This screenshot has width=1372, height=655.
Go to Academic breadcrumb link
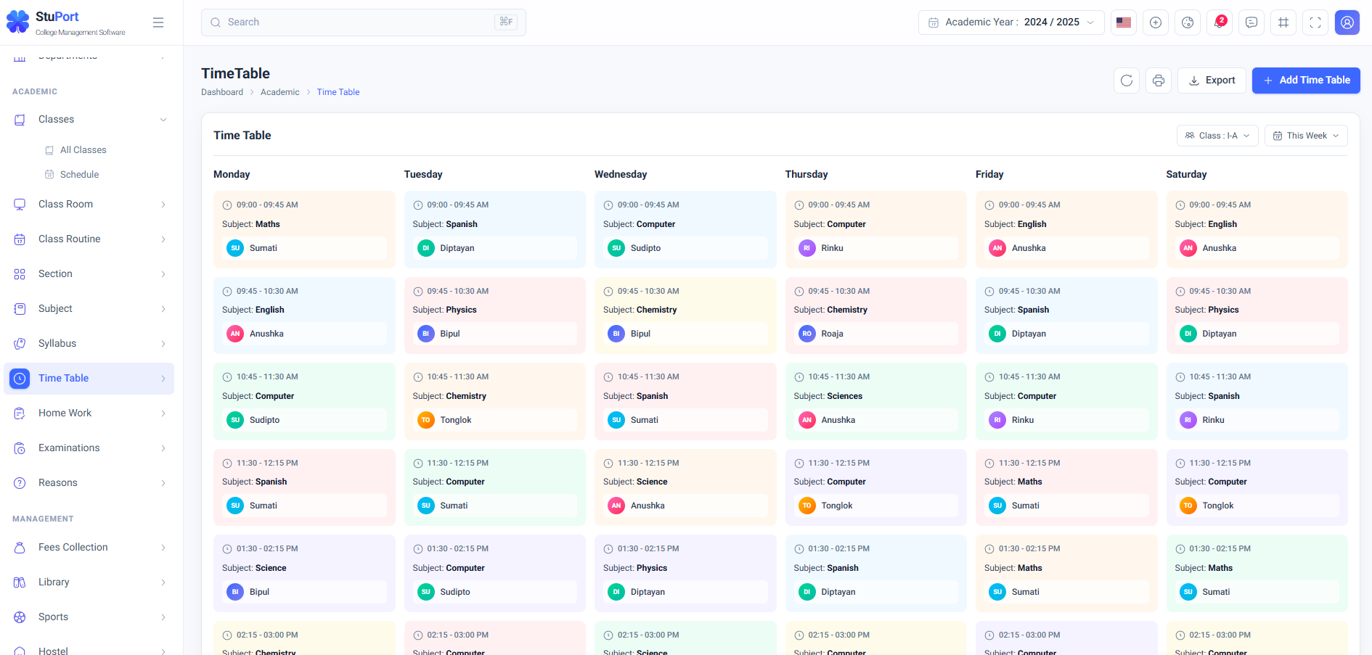coord(279,92)
